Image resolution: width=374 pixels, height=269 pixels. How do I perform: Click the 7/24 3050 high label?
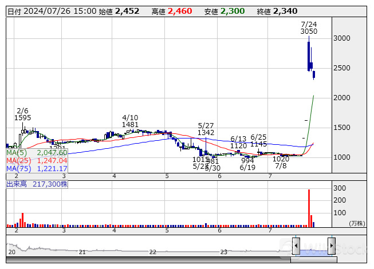[309, 28]
